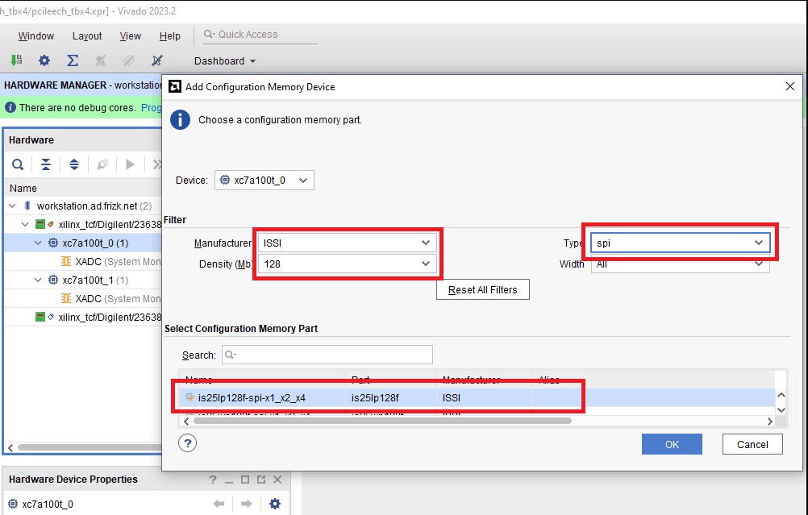Viewport: 808px width, 515px height.
Task: Open the Device xc7a100t_0 dropdown
Action: coord(264,181)
